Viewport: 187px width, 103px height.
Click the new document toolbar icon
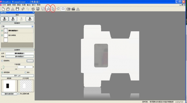[3, 9]
